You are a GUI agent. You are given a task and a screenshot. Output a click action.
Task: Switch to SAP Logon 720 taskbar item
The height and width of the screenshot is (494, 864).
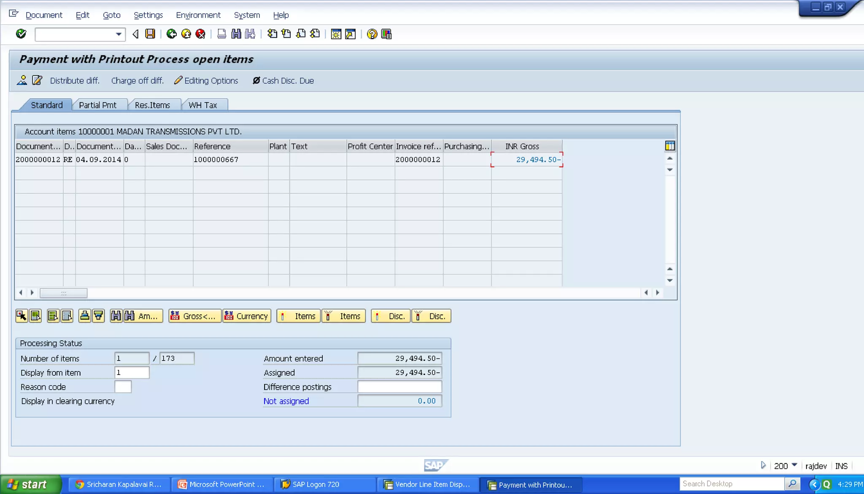pyautogui.click(x=324, y=484)
